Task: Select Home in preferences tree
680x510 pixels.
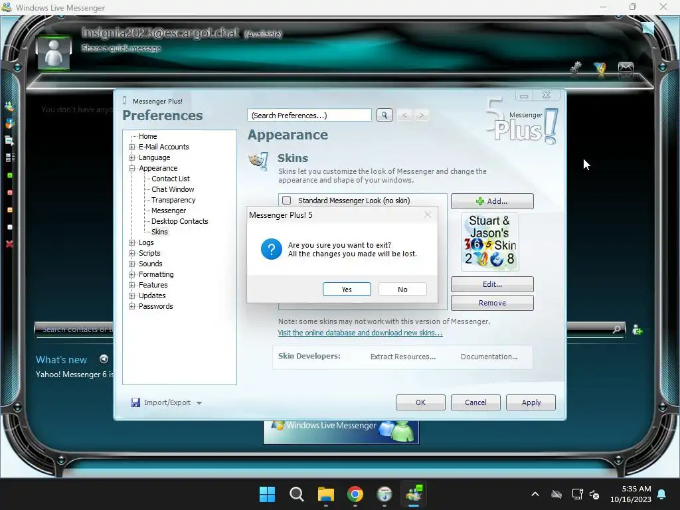Action: [x=148, y=136]
